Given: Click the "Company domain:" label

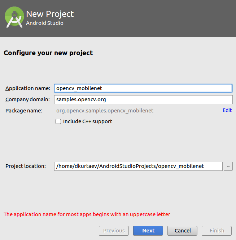Looking at the screenshot, I should [27, 99].
